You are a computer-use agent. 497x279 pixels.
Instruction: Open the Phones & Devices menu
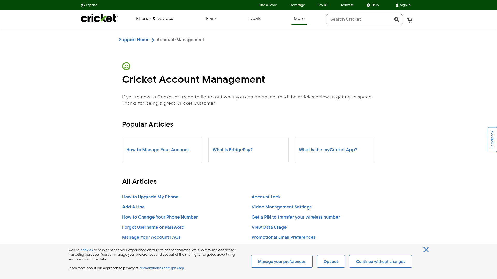coord(155,19)
